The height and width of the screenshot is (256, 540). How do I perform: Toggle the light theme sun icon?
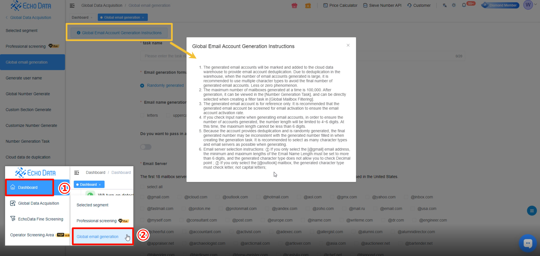coord(454,5)
